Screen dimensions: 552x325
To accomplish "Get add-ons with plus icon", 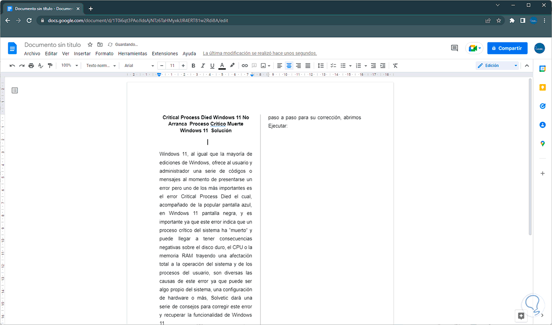I will pos(543,173).
